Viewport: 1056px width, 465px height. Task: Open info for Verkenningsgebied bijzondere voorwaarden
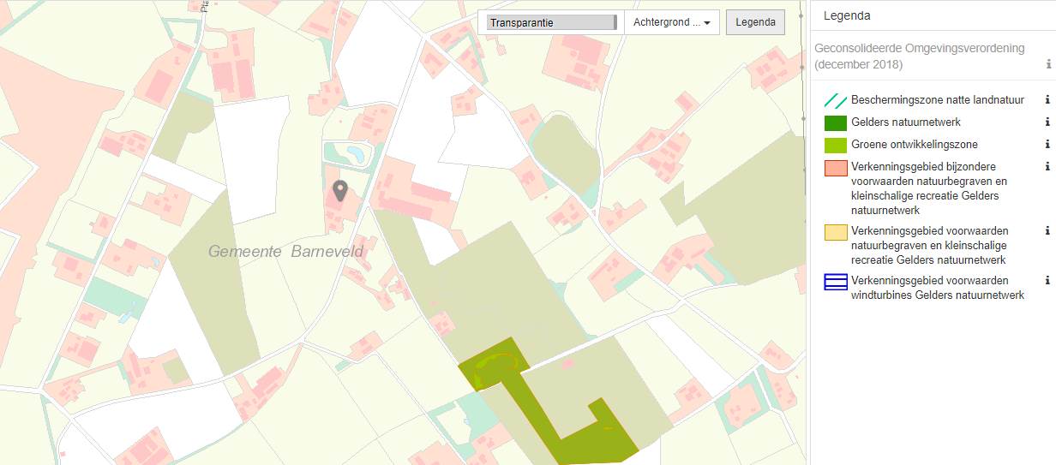(1047, 167)
